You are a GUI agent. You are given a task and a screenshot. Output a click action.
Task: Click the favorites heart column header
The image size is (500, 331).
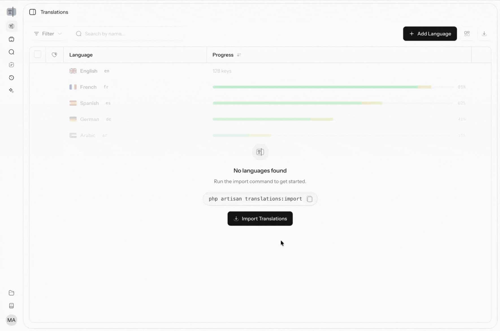[54, 55]
